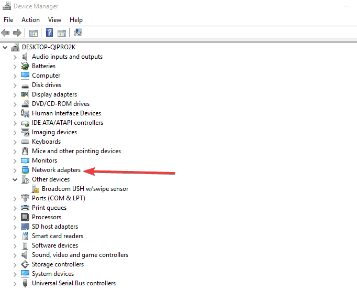Image resolution: width=357 pixels, height=300 pixels.
Task: Expand the Network adapters category
Action: [15, 170]
